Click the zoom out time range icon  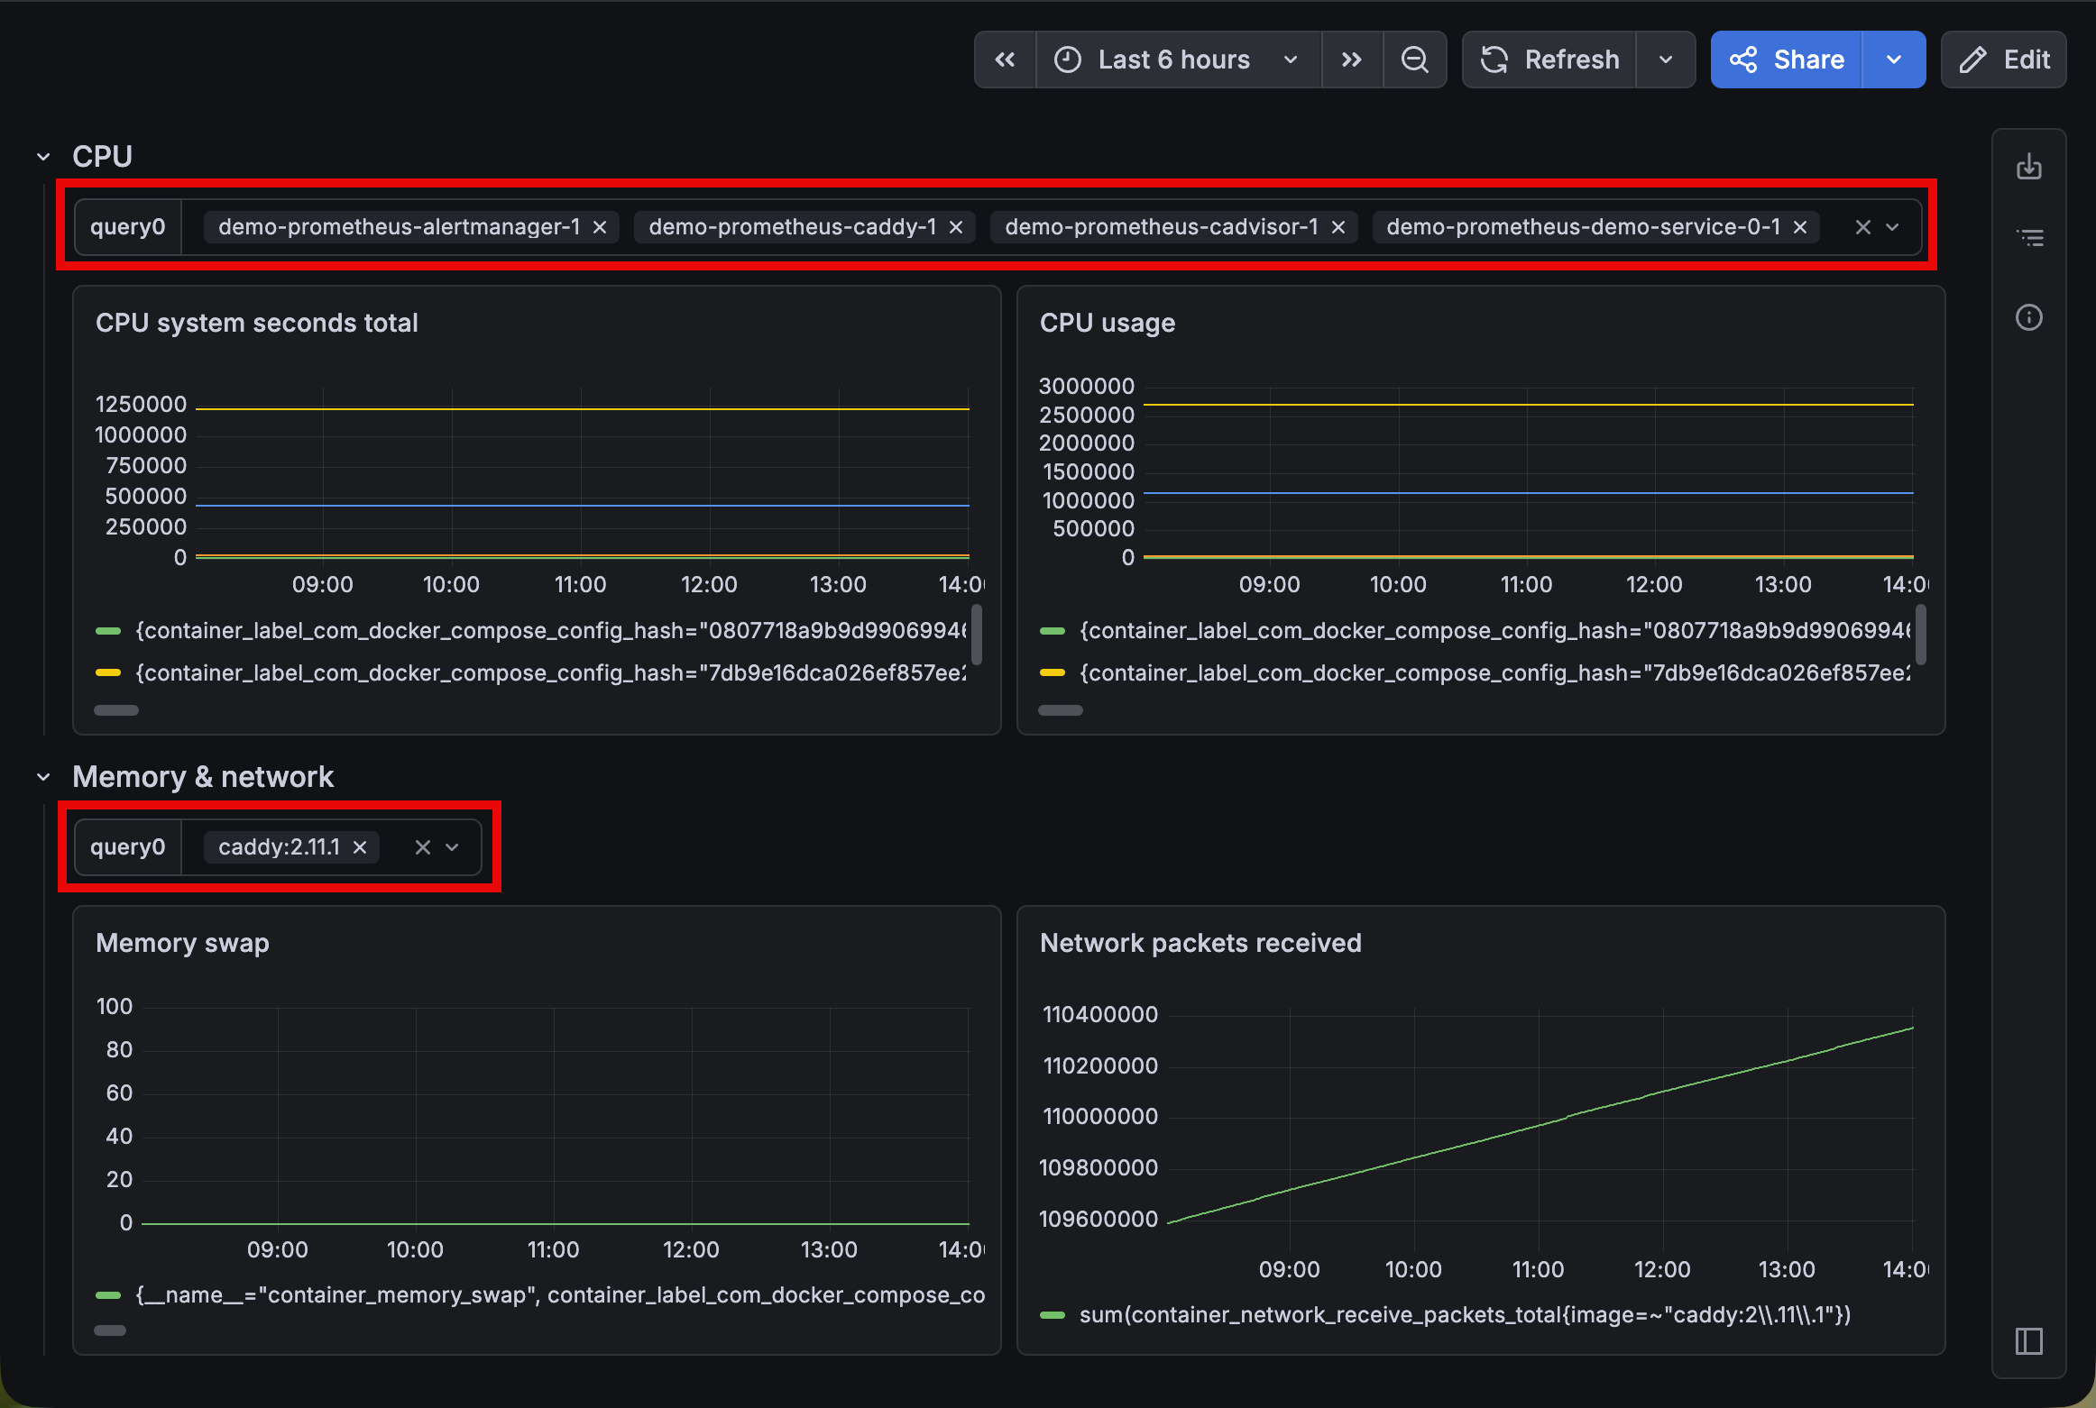click(1414, 59)
